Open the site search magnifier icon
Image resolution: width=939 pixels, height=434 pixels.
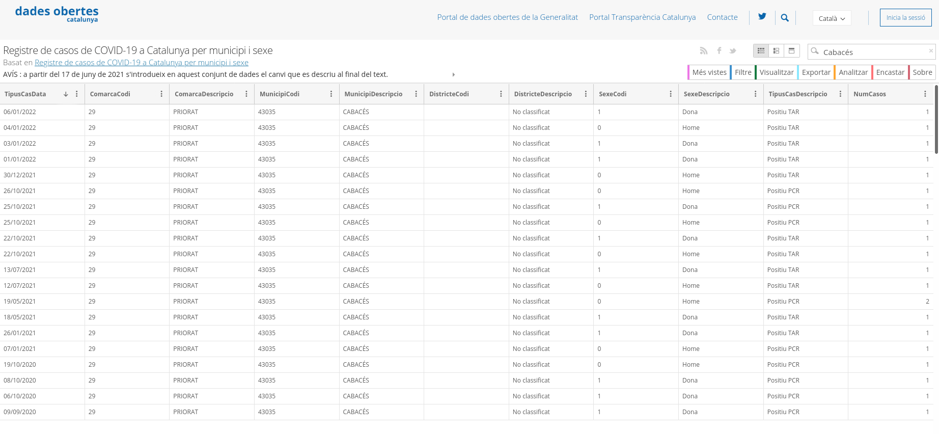pyautogui.click(x=785, y=18)
